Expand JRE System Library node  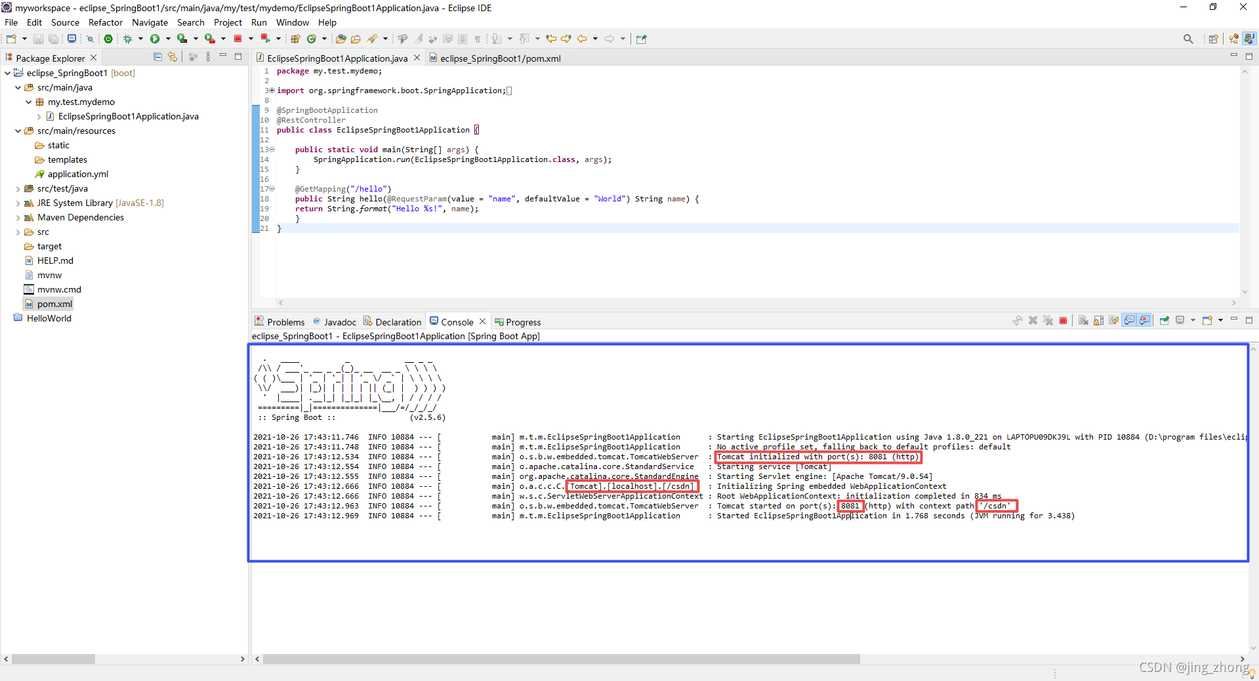click(18, 203)
